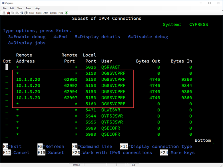Viewport: 223px width, 167px height.
Task: Click the icon just left of Clear
Action: (26, 13)
